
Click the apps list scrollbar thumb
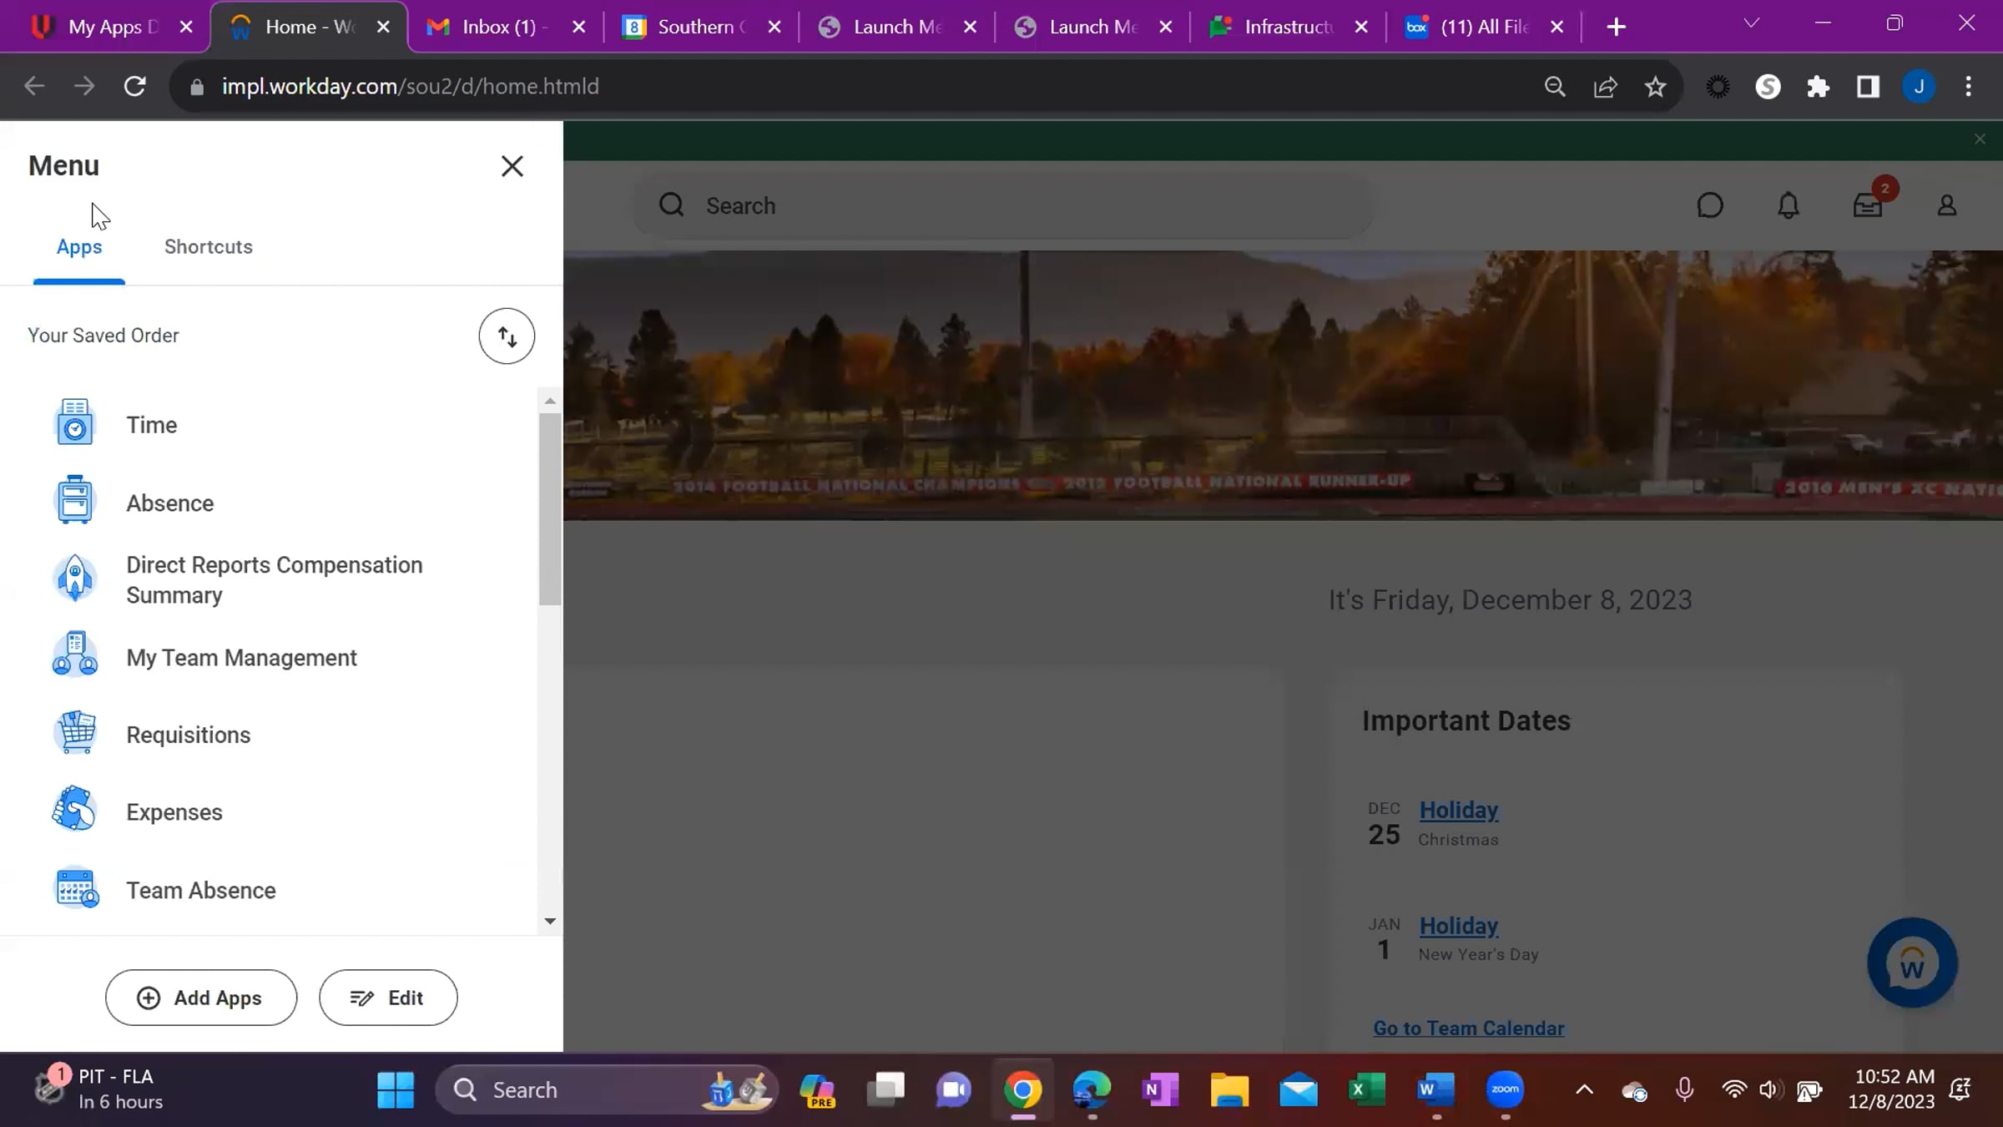coord(549,509)
